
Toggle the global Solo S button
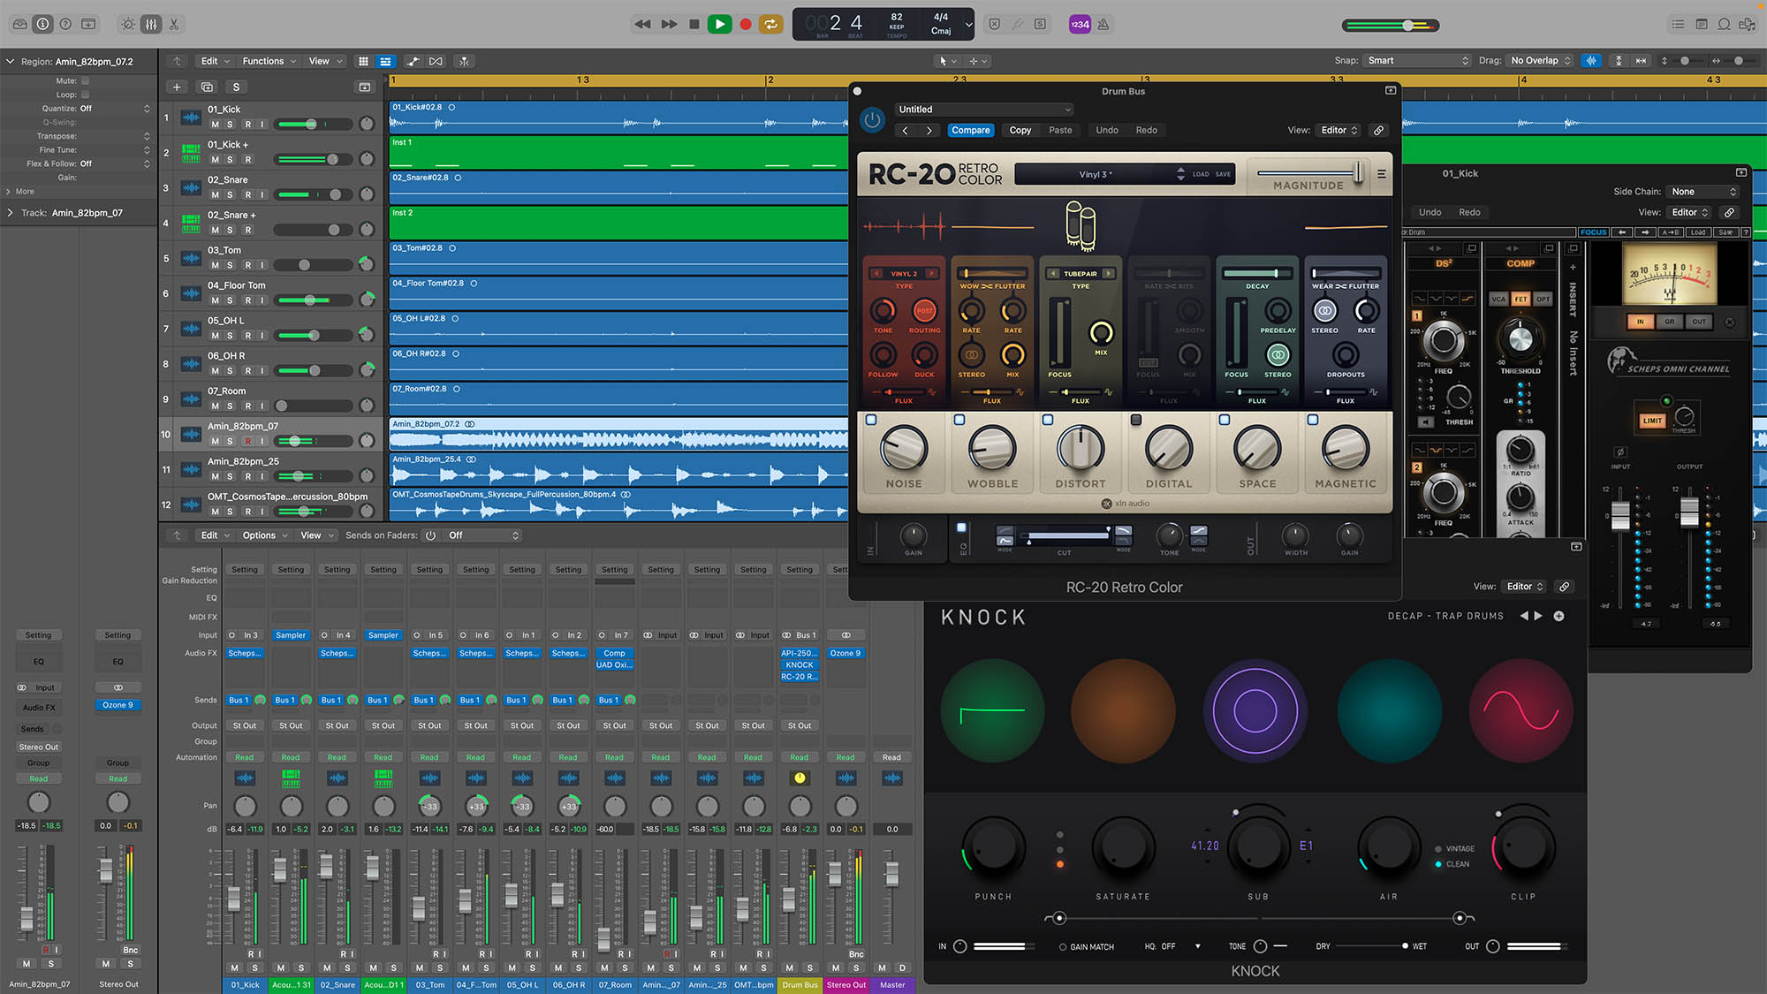[x=236, y=87]
